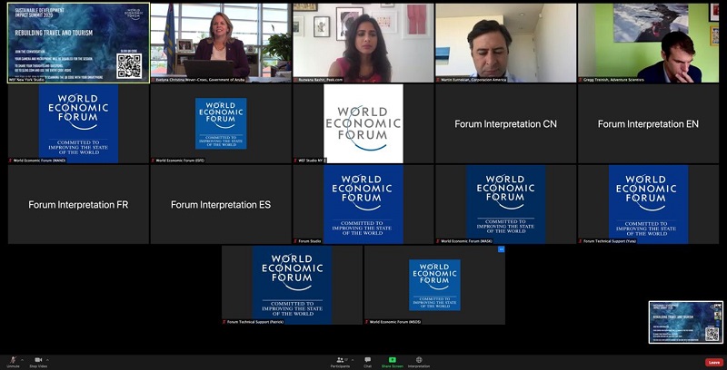The height and width of the screenshot is (370, 727).
Task: Click the Unmute microphone icon
Action: pos(13,360)
